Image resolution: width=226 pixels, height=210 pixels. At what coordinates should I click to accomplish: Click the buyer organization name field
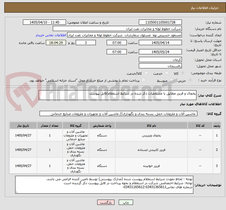(117, 28)
